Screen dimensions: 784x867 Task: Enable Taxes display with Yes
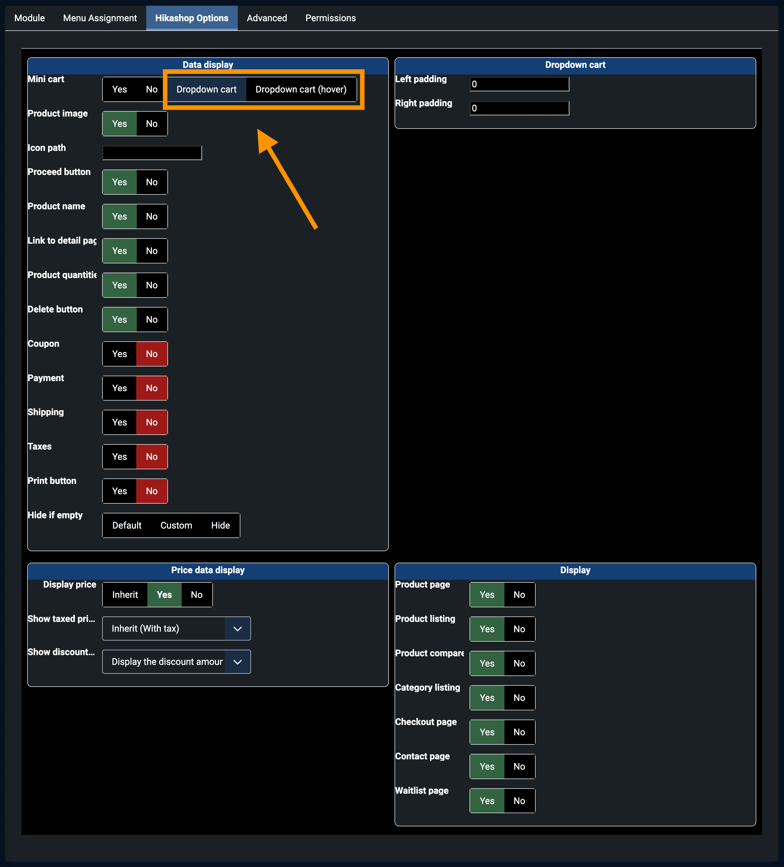coord(119,457)
